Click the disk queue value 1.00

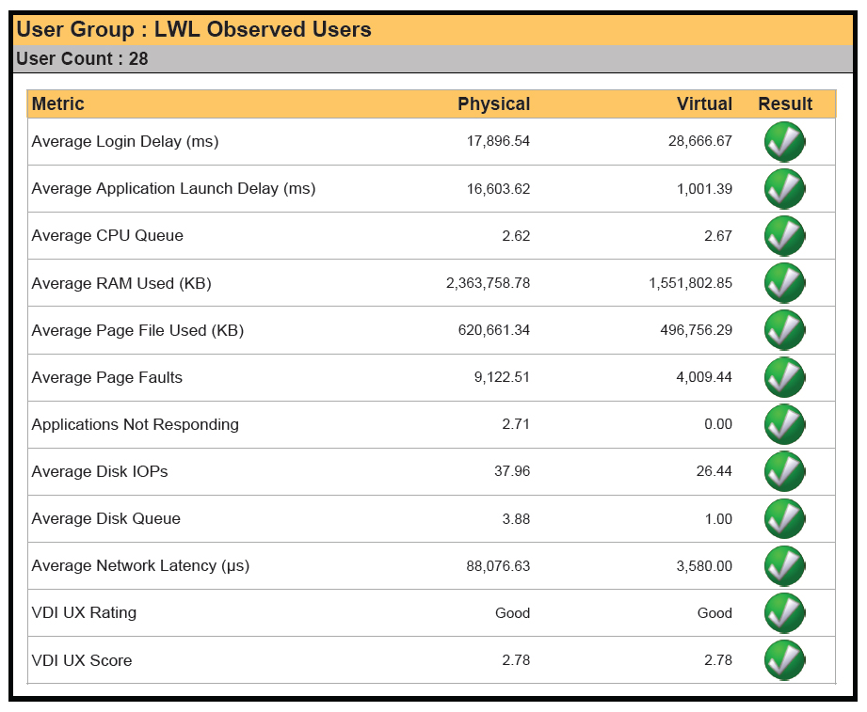[x=718, y=518]
